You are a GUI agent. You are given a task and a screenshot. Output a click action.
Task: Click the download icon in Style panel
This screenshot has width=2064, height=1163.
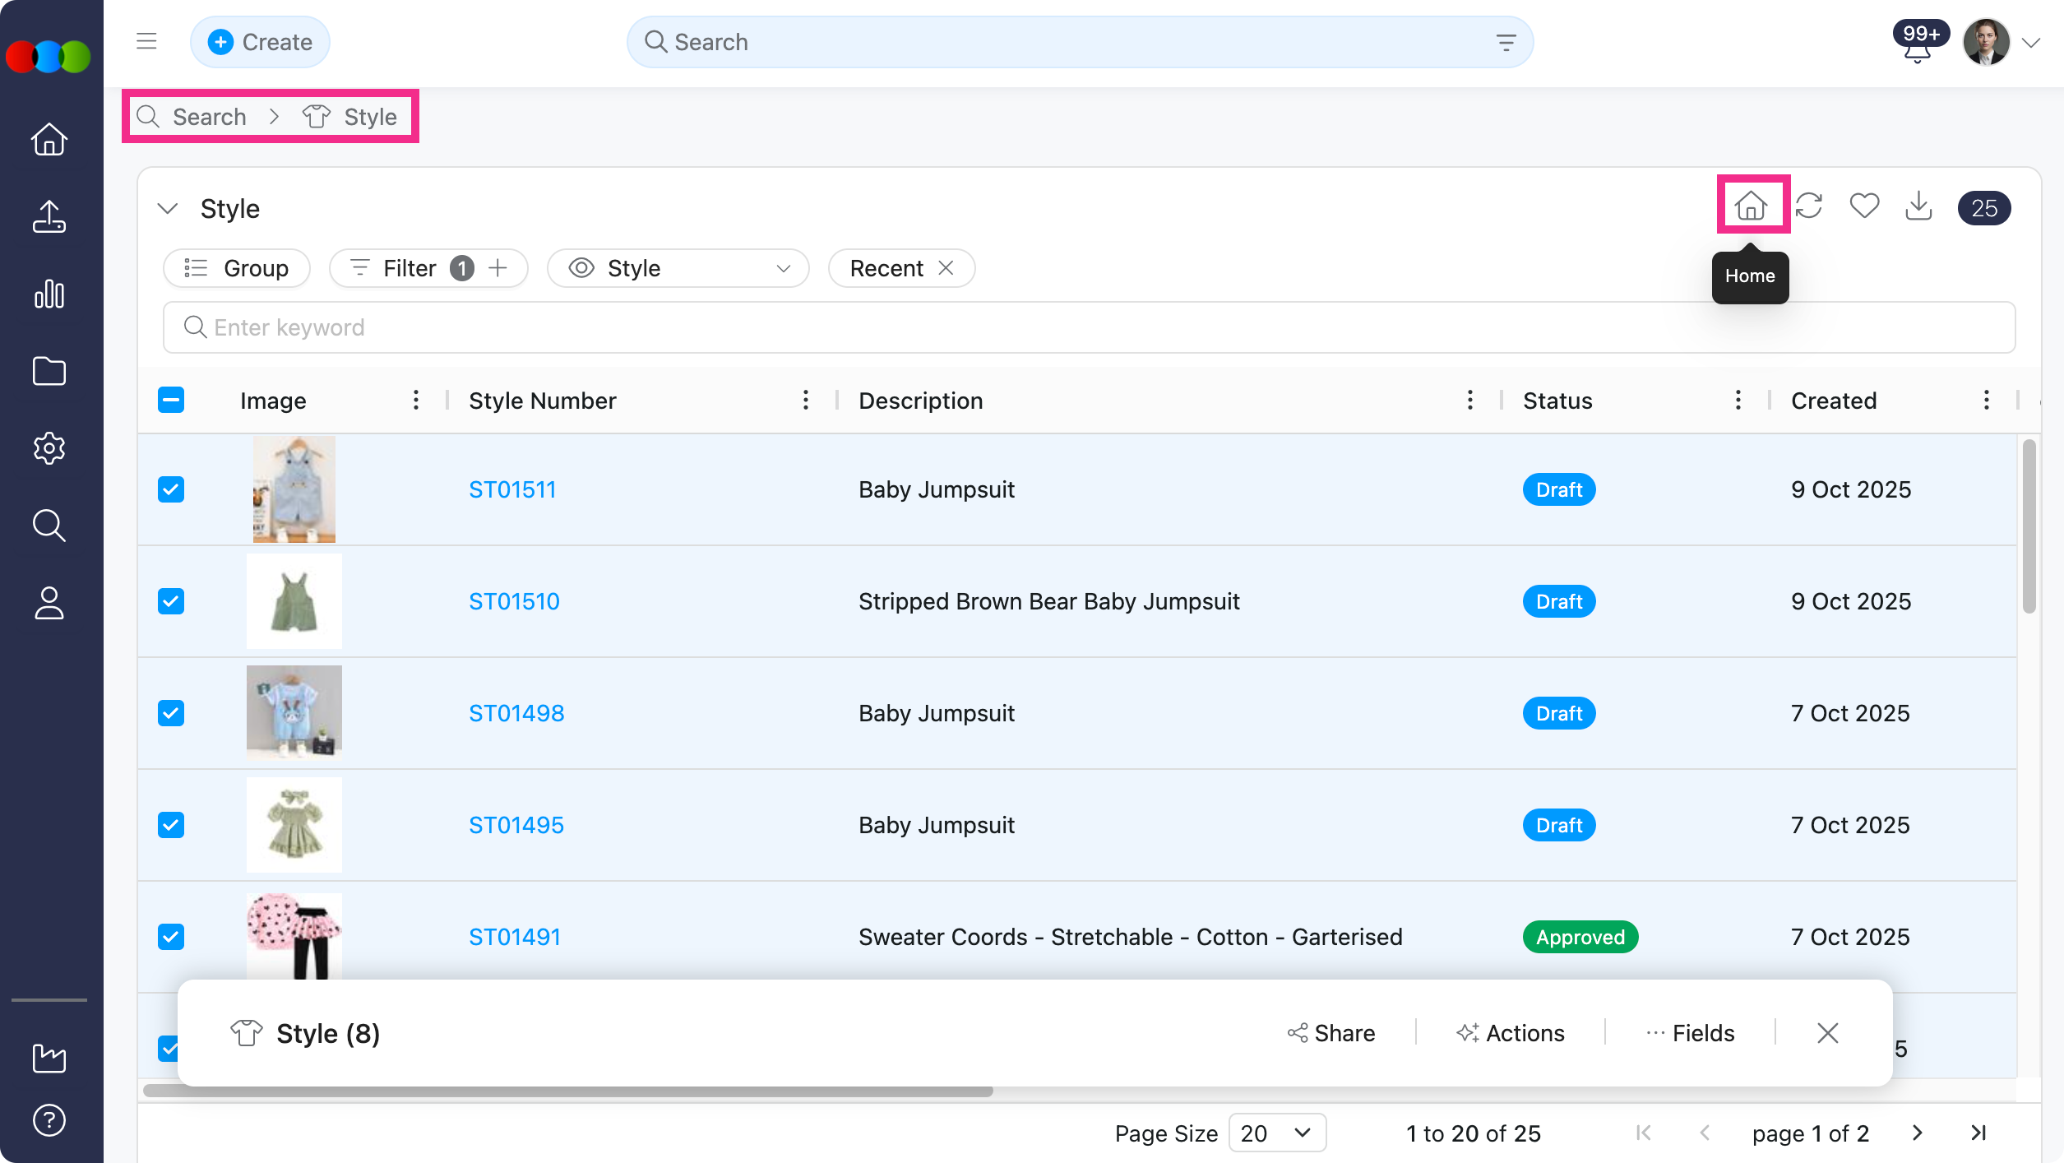click(x=1918, y=206)
